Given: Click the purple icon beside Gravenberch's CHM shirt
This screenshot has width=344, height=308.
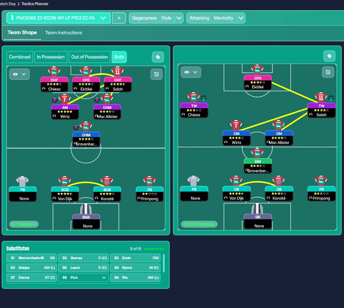Looking at the screenshot, I should (76, 127).
